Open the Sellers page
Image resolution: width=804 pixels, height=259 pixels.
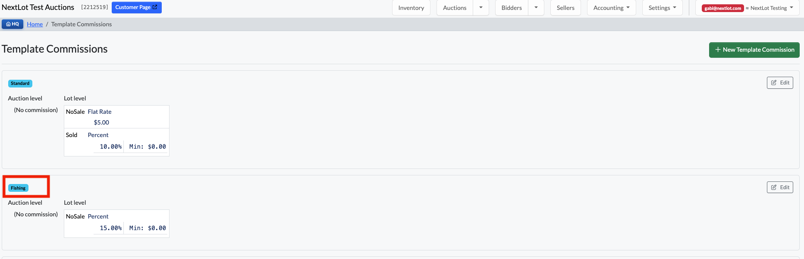565,8
